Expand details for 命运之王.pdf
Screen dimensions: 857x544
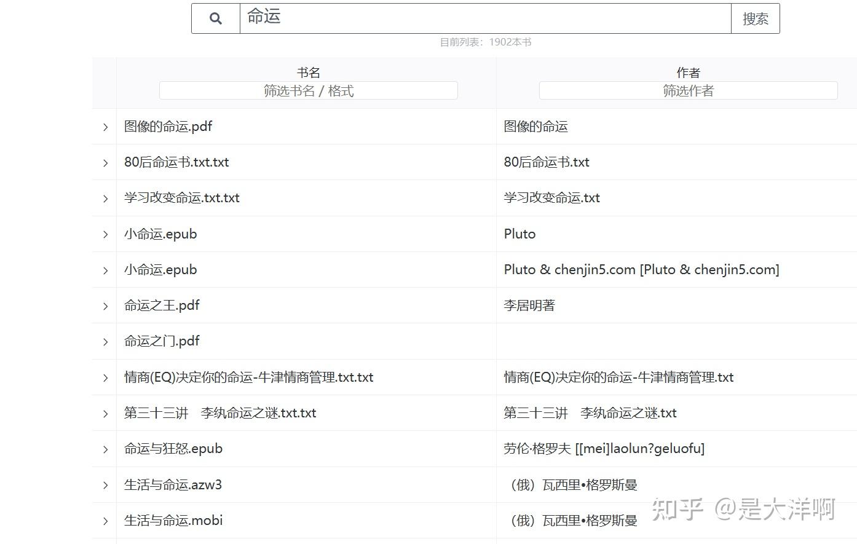pyautogui.click(x=104, y=306)
